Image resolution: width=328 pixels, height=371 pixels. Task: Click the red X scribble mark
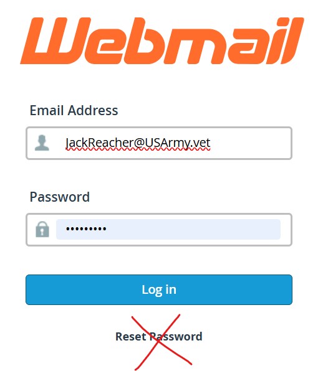tap(162, 342)
